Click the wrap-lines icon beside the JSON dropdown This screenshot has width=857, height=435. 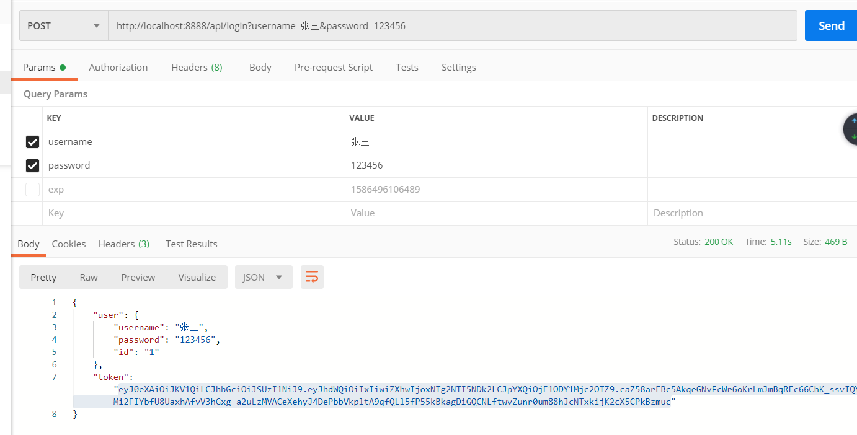click(x=312, y=277)
